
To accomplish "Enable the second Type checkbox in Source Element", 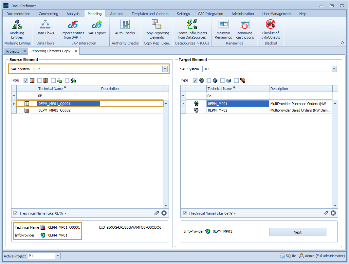I will tap(39, 80).
